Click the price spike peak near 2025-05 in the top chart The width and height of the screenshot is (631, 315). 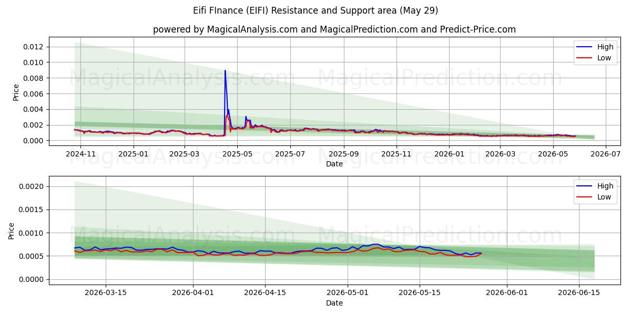tap(225, 70)
